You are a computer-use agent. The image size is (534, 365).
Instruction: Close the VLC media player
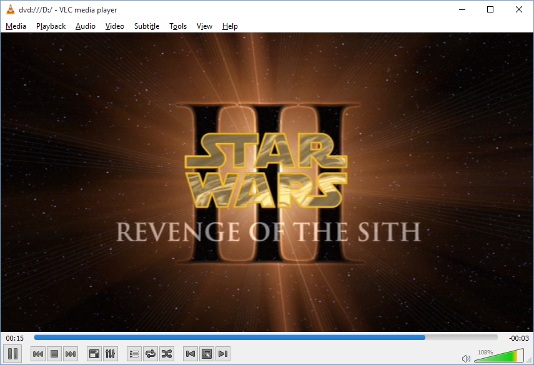pos(518,9)
